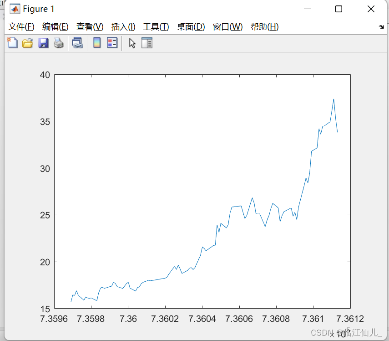The height and width of the screenshot is (341, 389).
Task: Click the MATLAB logo in title bar
Action: click(x=15, y=9)
